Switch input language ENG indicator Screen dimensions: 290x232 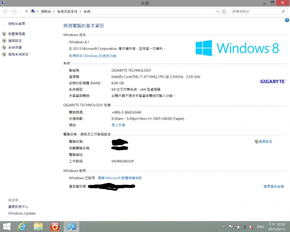pyautogui.click(x=260, y=227)
